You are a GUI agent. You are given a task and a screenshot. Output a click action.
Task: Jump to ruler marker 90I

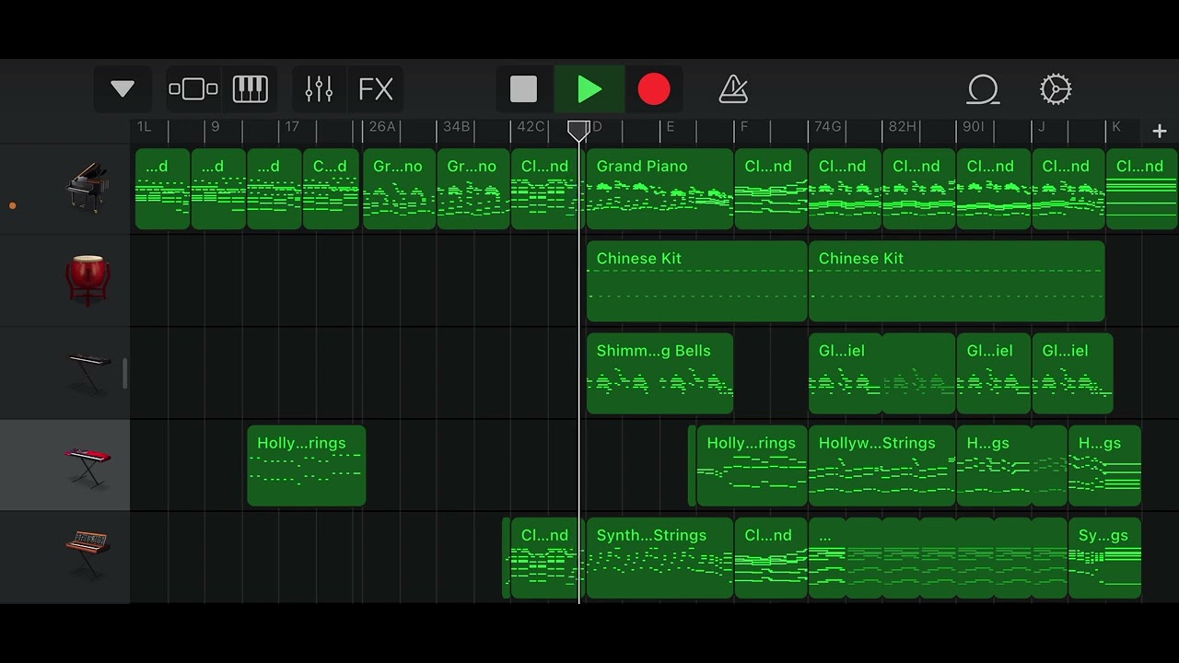(x=974, y=127)
